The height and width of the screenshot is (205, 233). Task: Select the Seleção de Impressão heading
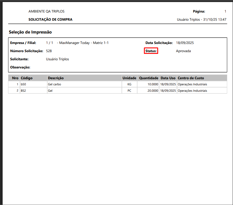(30, 32)
